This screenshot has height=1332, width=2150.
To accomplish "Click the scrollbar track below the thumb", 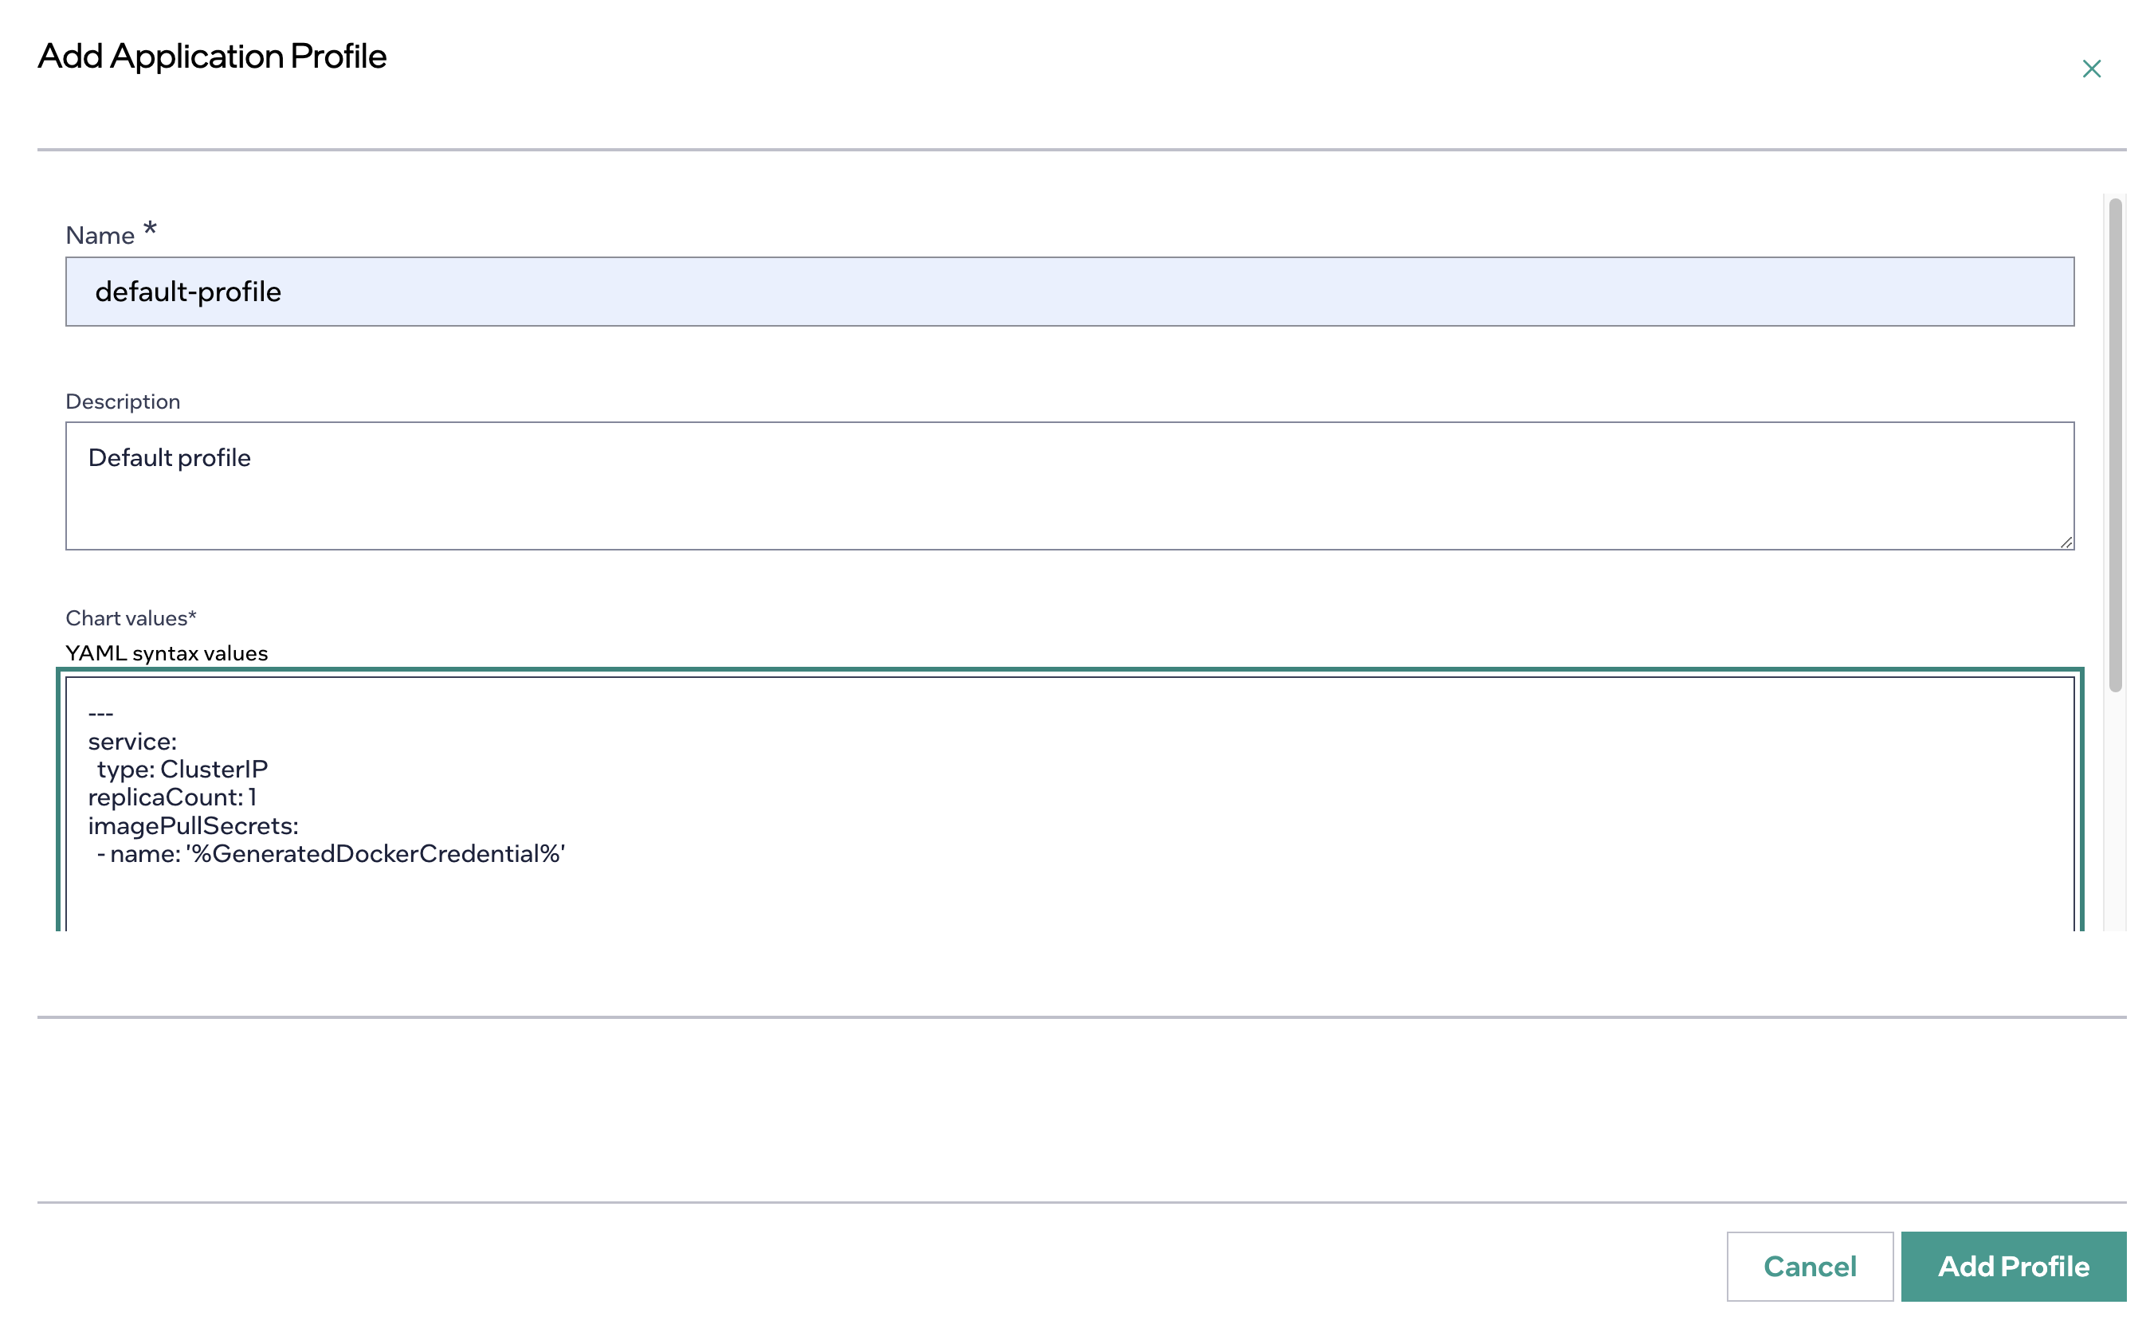I will pos(2115,810).
